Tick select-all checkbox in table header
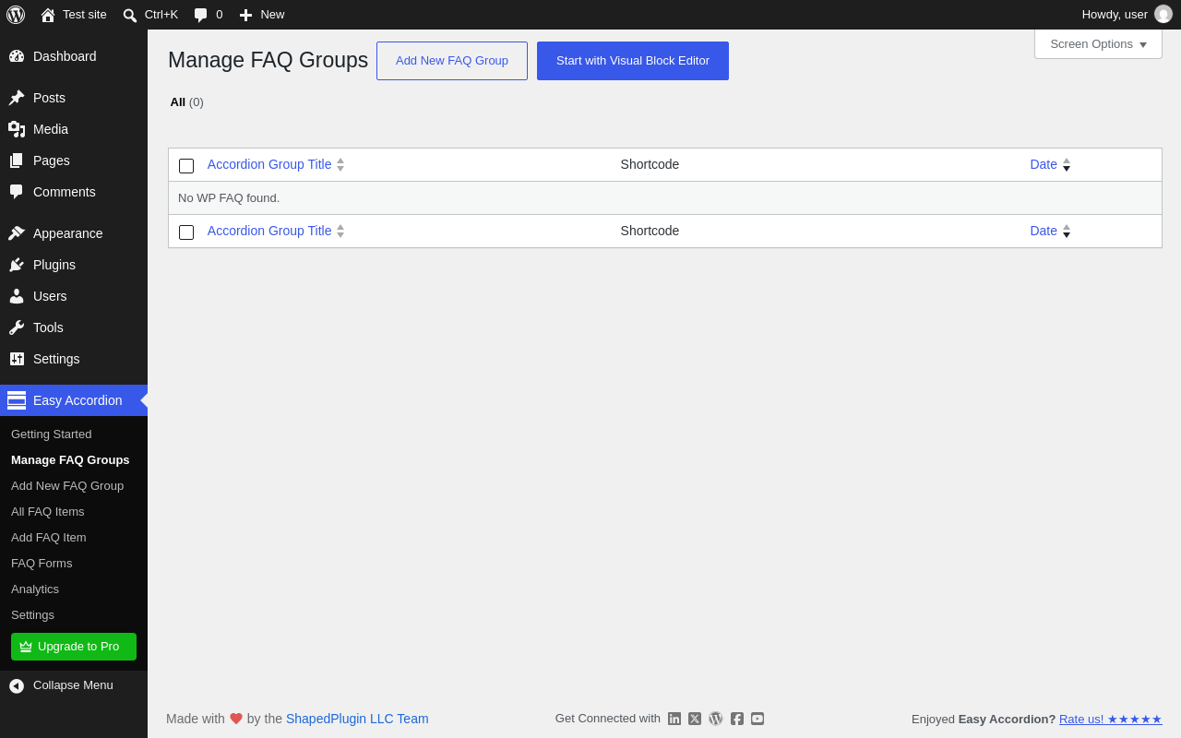This screenshot has width=1181, height=738. [x=186, y=166]
